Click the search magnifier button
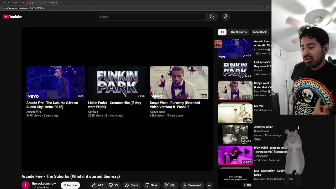Screen dimensions: 336x189 tap(212, 17)
